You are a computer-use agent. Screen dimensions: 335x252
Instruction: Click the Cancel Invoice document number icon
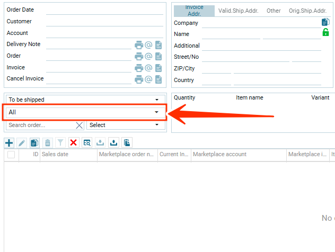click(x=158, y=79)
